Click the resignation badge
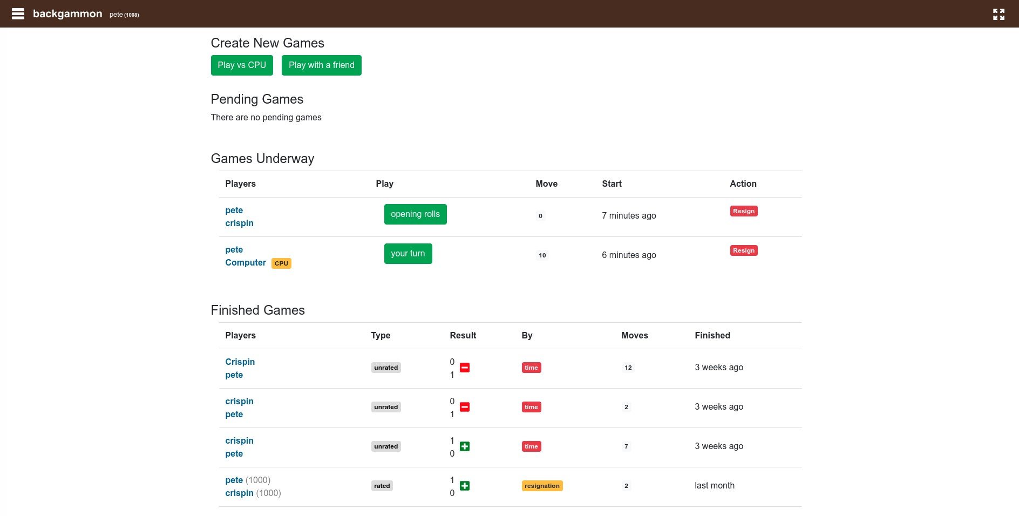 pos(542,486)
